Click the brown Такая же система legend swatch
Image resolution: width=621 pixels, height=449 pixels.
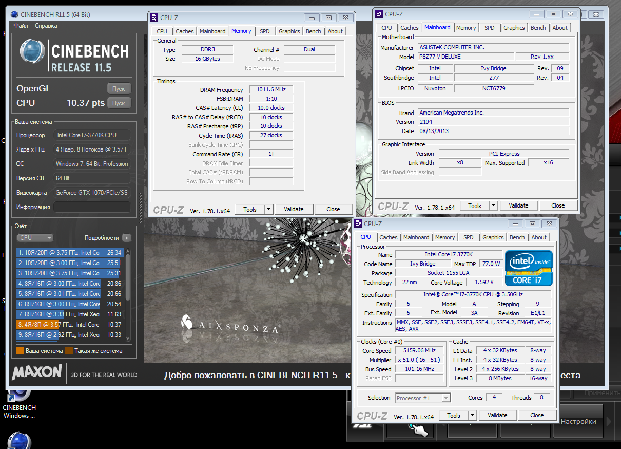point(69,351)
